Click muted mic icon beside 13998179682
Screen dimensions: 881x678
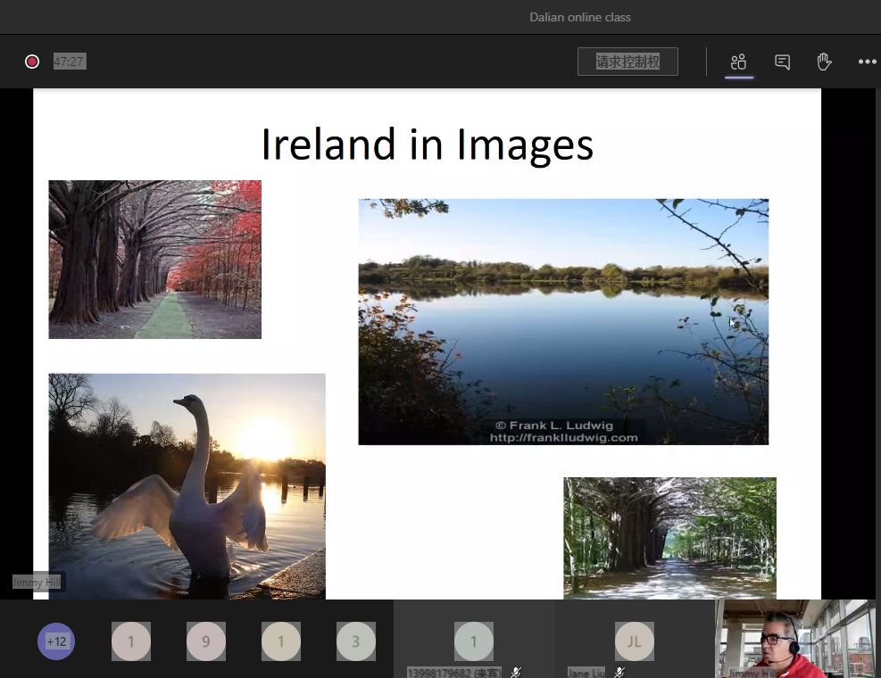516,672
